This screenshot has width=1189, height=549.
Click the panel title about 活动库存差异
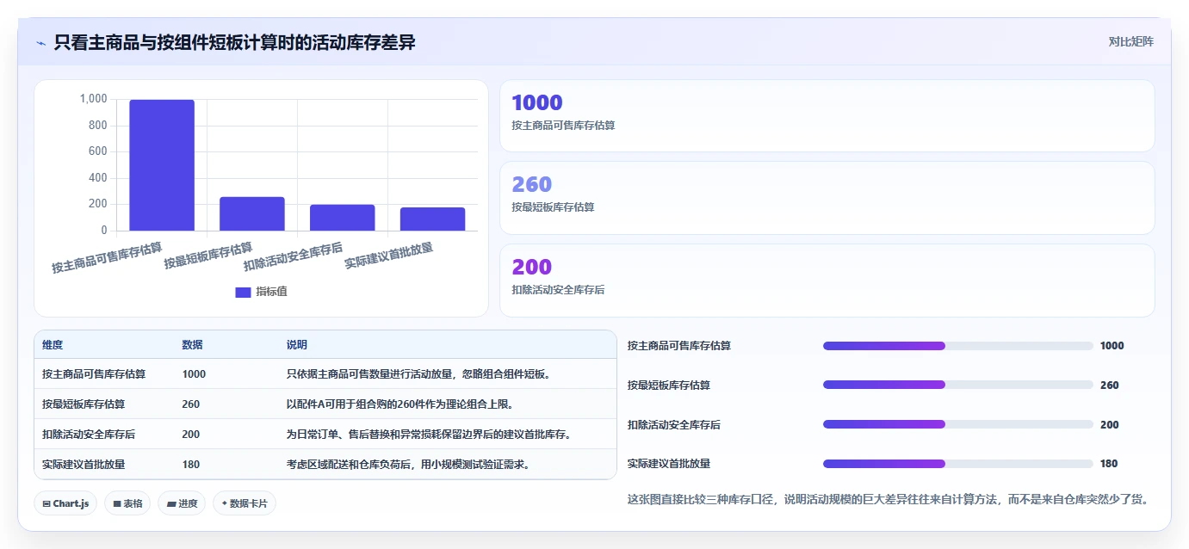pyautogui.click(x=234, y=42)
